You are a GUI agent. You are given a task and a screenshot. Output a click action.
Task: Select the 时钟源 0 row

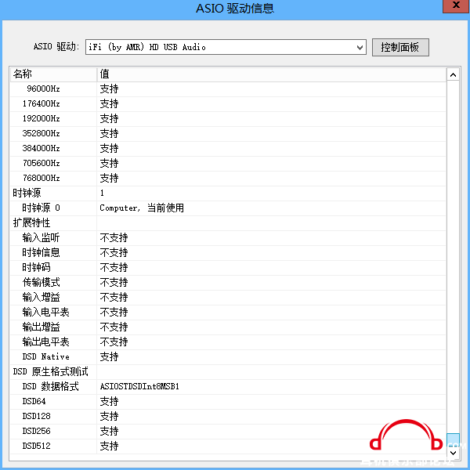click(228, 208)
